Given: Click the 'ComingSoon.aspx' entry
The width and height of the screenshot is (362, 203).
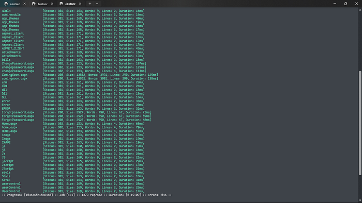Looking at the screenshot, I should pyautogui.click(x=14, y=75).
